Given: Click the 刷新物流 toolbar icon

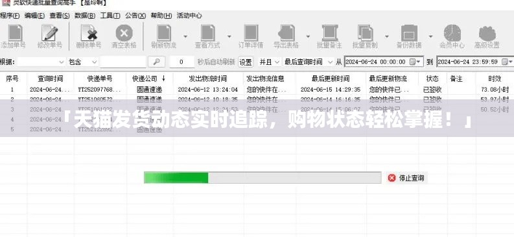Looking at the screenshot, I should (164, 33).
